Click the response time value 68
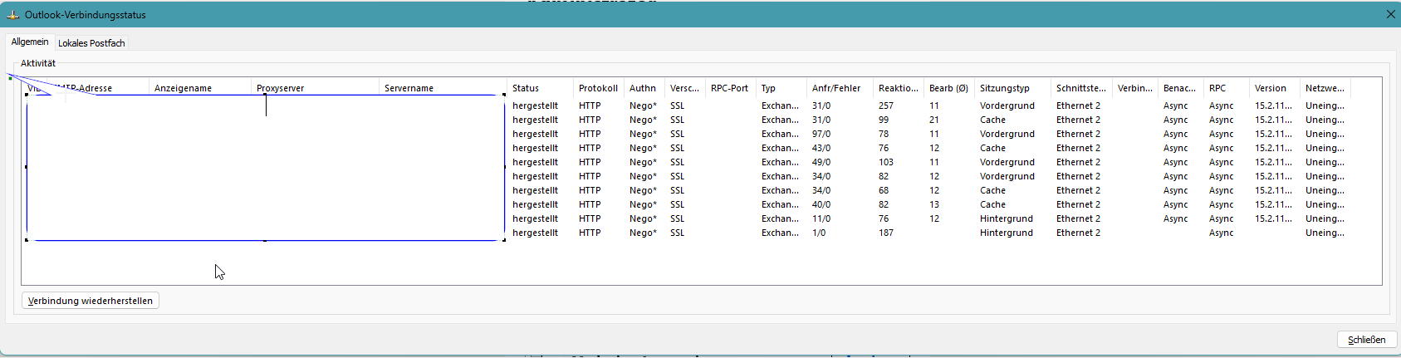This screenshot has height=358, width=1401. point(884,190)
